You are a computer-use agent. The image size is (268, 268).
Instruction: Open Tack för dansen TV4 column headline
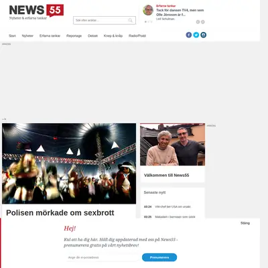(180, 12)
